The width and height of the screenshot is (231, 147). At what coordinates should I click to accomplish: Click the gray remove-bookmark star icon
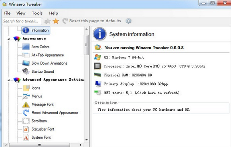[x=48, y=21]
